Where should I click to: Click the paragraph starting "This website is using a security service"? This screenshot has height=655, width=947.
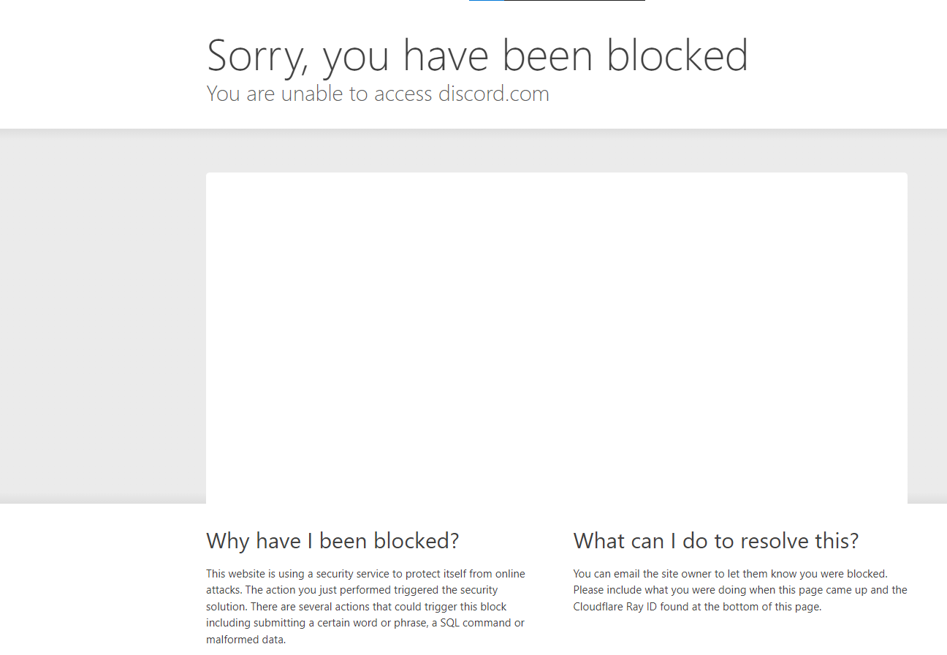coord(366,607)
